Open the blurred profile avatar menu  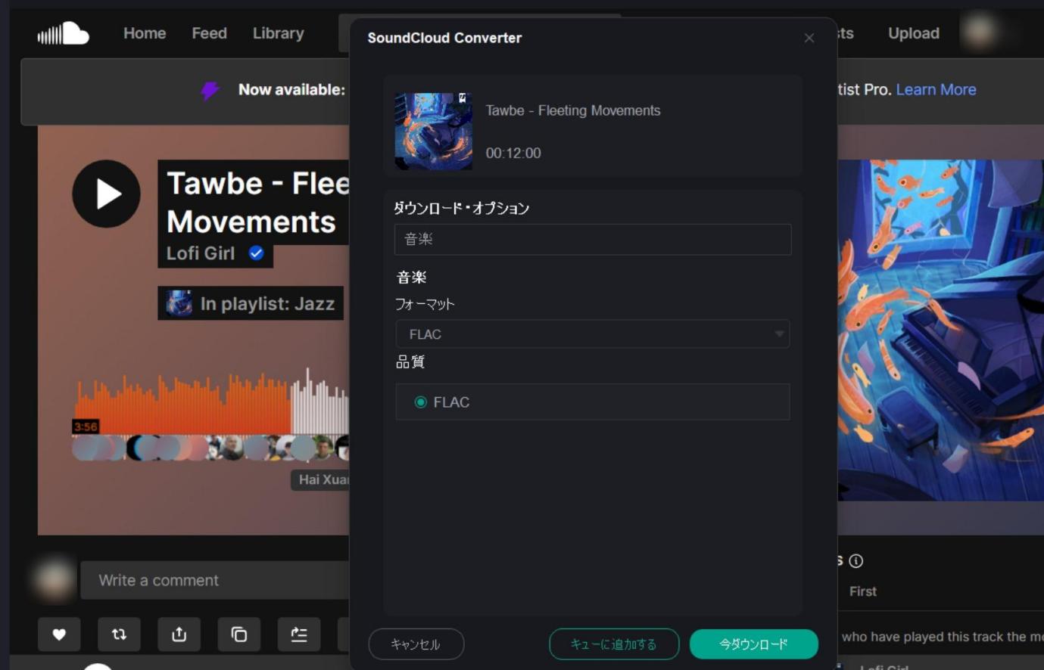980,32
